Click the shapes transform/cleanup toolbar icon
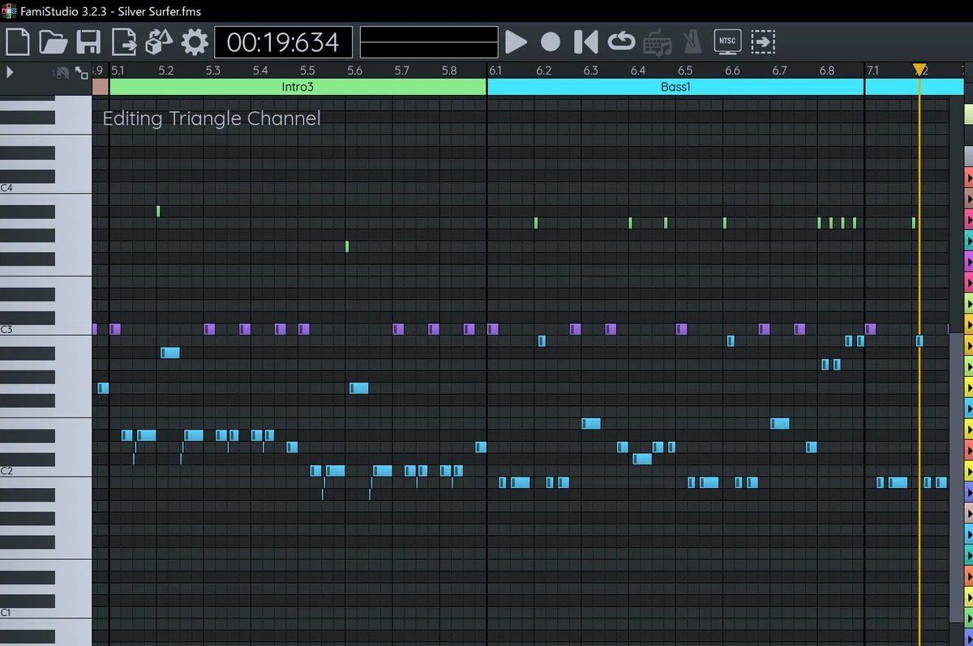 point(159,41)
